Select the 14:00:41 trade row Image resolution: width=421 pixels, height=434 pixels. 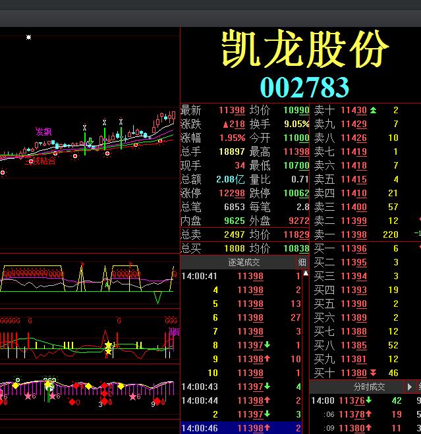click(241, 276)
